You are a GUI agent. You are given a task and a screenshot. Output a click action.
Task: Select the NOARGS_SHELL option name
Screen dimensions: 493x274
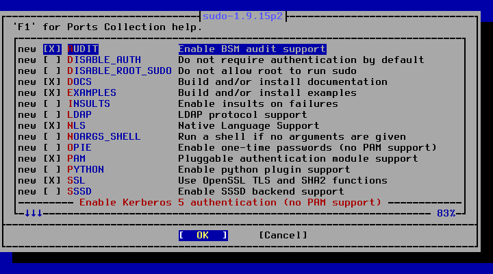tap(104, 137)
